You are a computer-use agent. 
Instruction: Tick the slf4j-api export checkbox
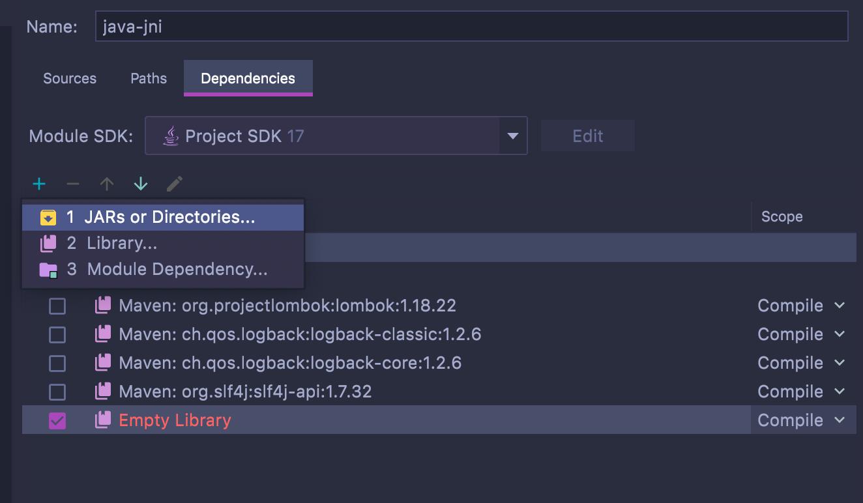57,392
